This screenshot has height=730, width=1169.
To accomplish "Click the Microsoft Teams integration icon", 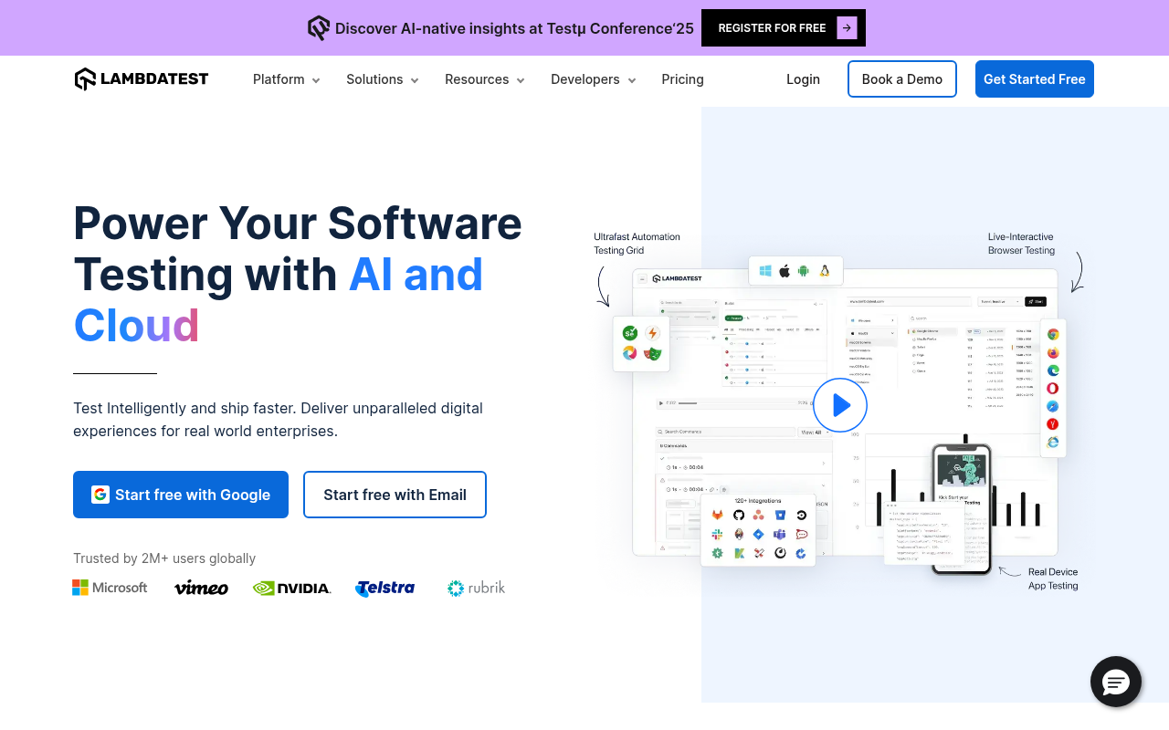I will pos(779,534).
